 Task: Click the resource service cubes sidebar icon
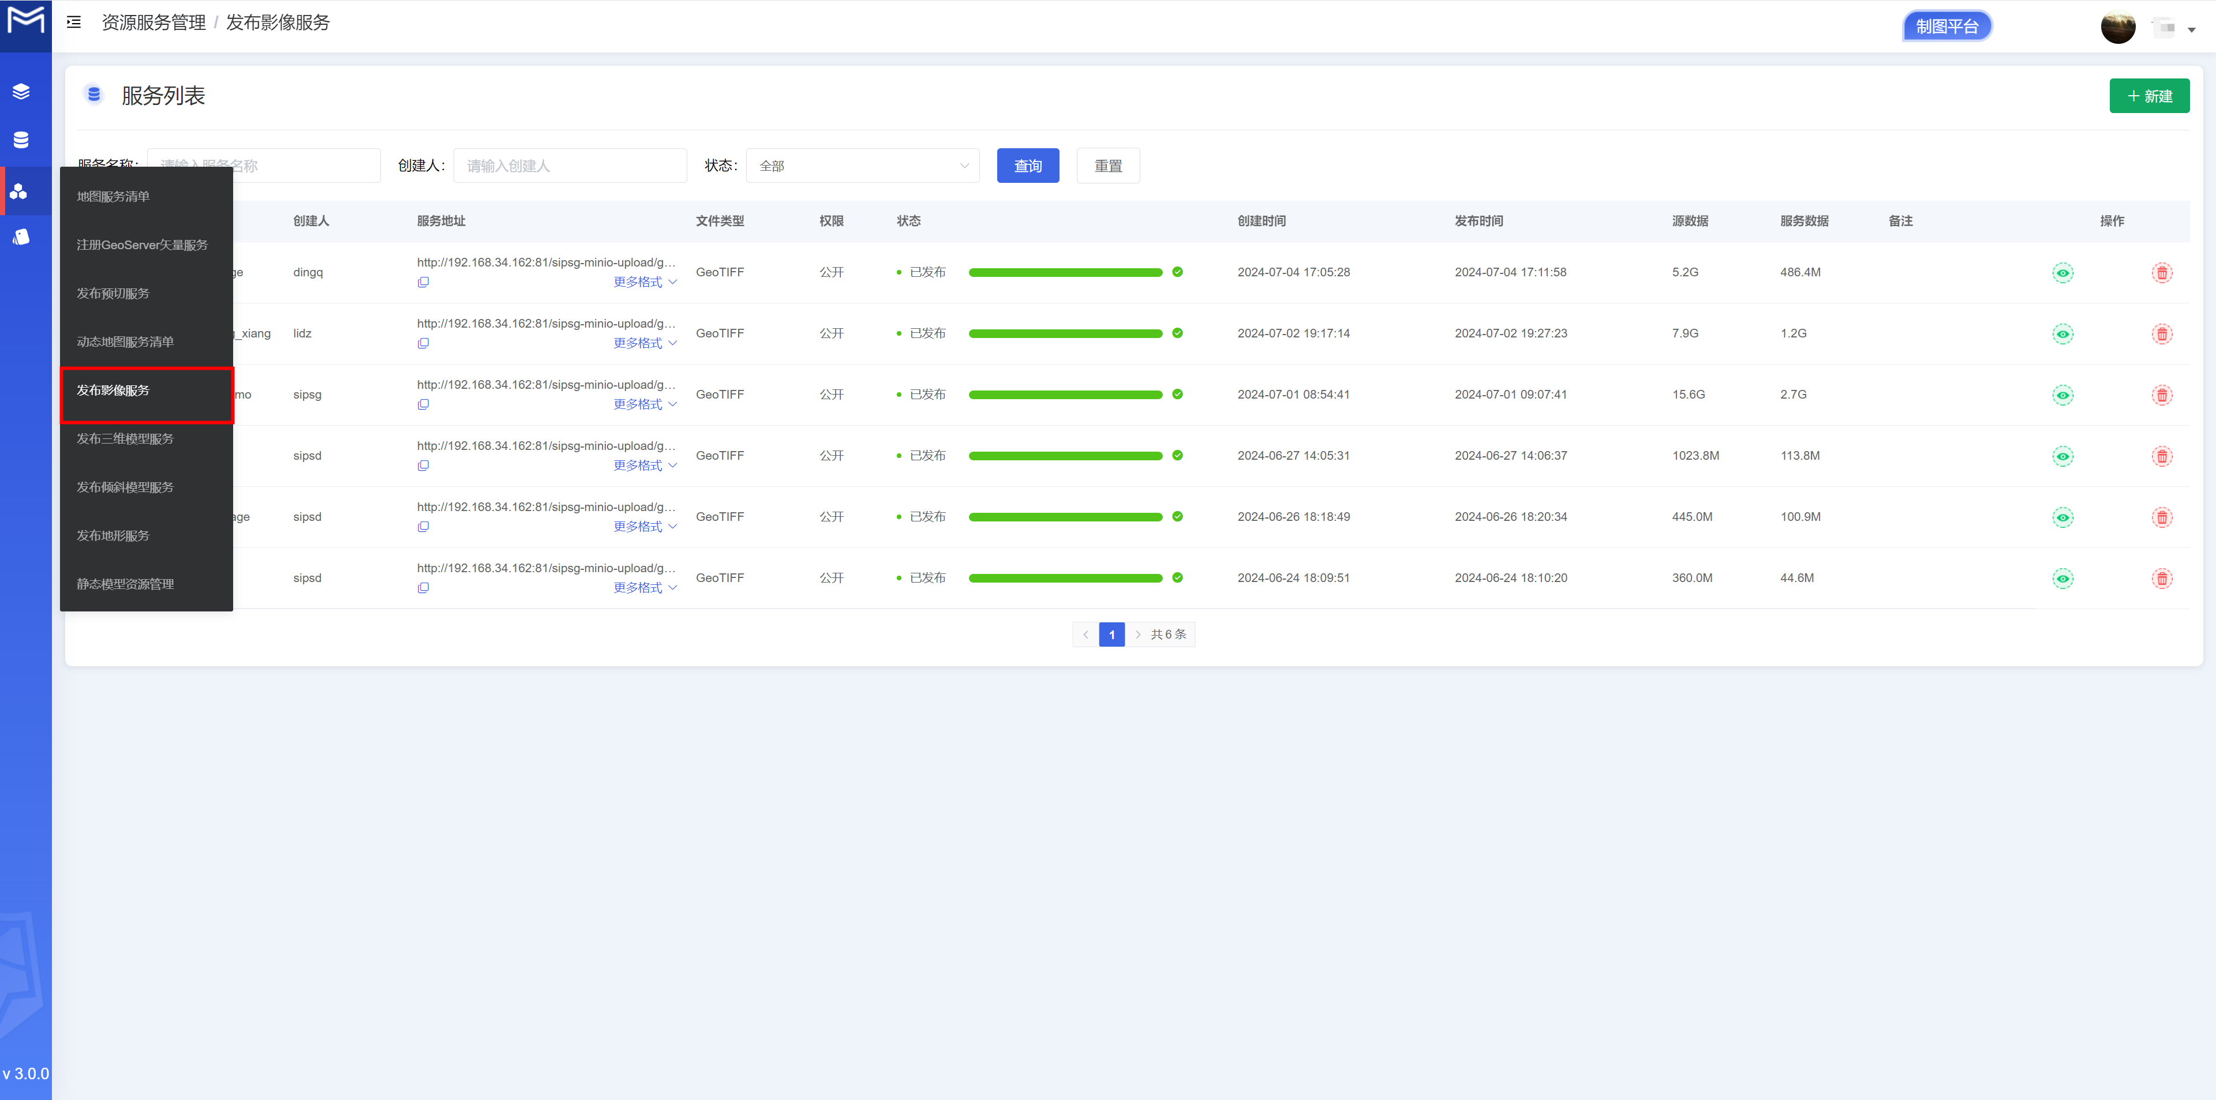18,191
